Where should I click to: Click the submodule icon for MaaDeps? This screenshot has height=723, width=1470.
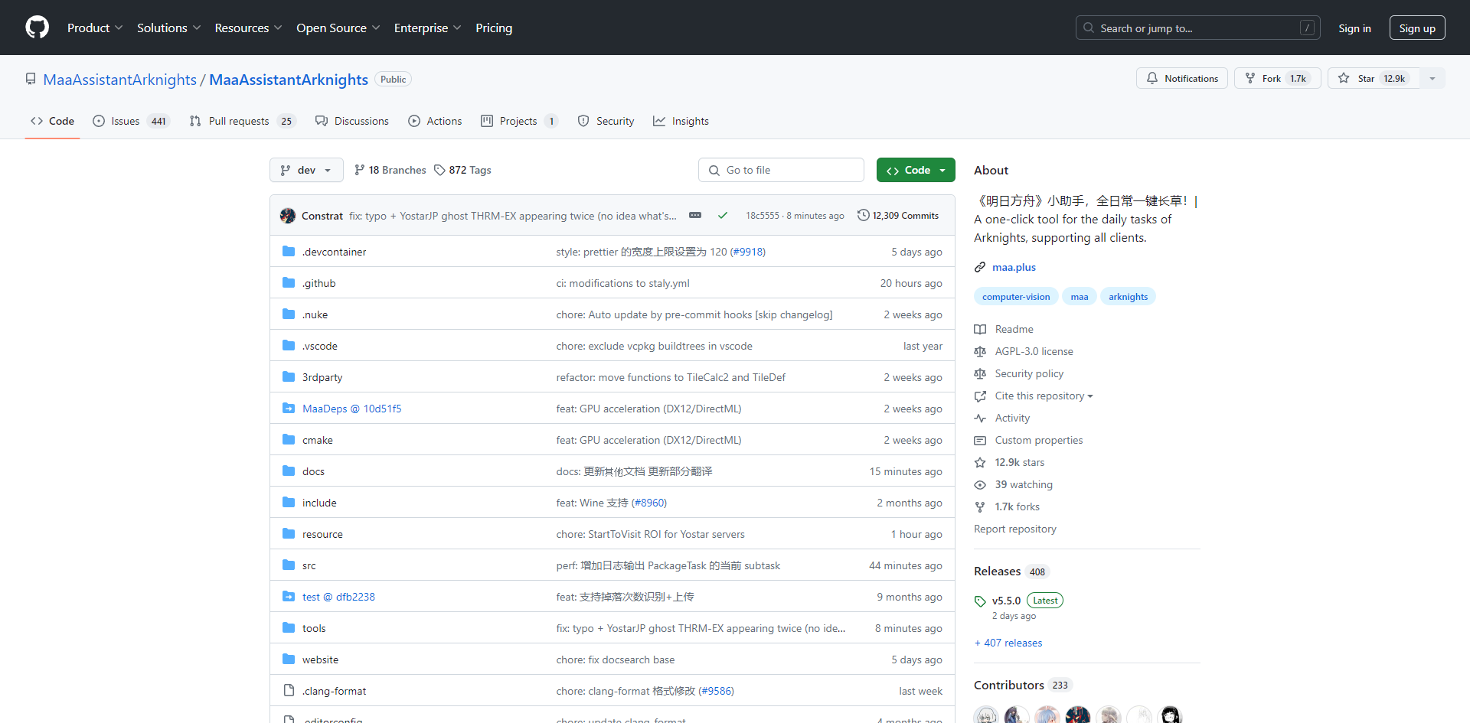tap(289, 408)
